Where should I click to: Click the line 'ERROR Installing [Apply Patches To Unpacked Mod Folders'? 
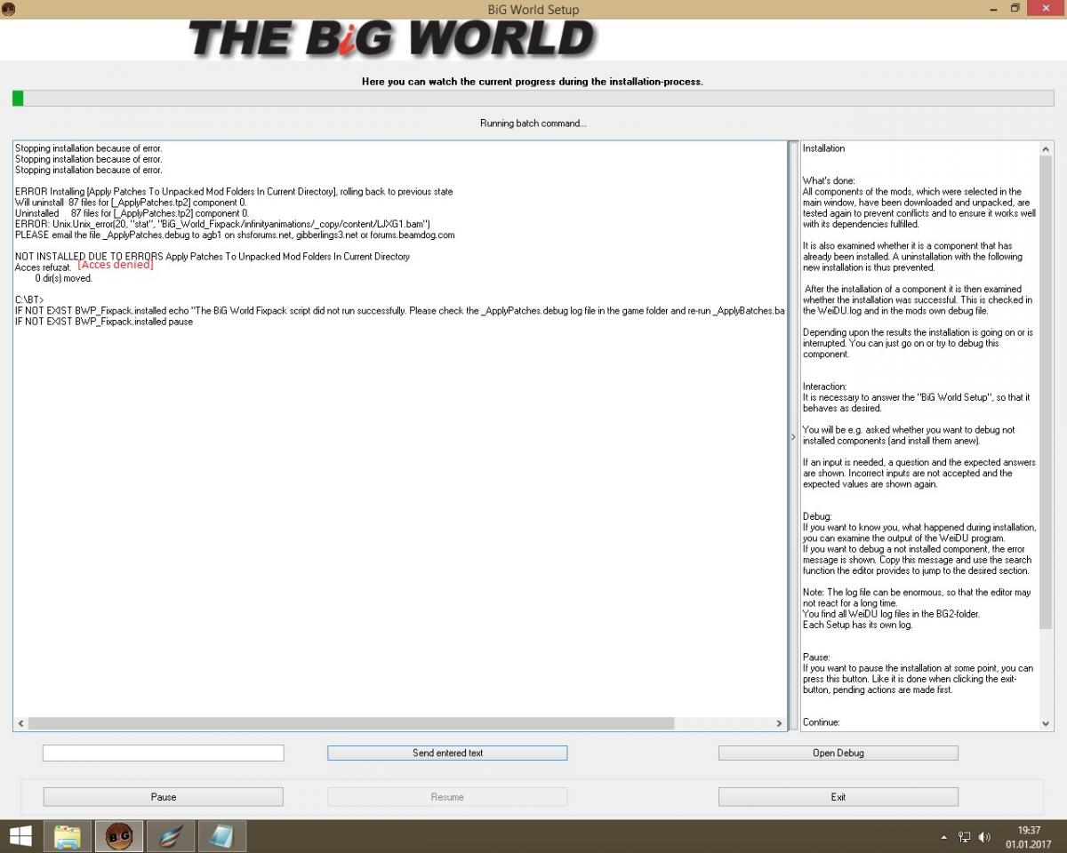click(234, 192)
